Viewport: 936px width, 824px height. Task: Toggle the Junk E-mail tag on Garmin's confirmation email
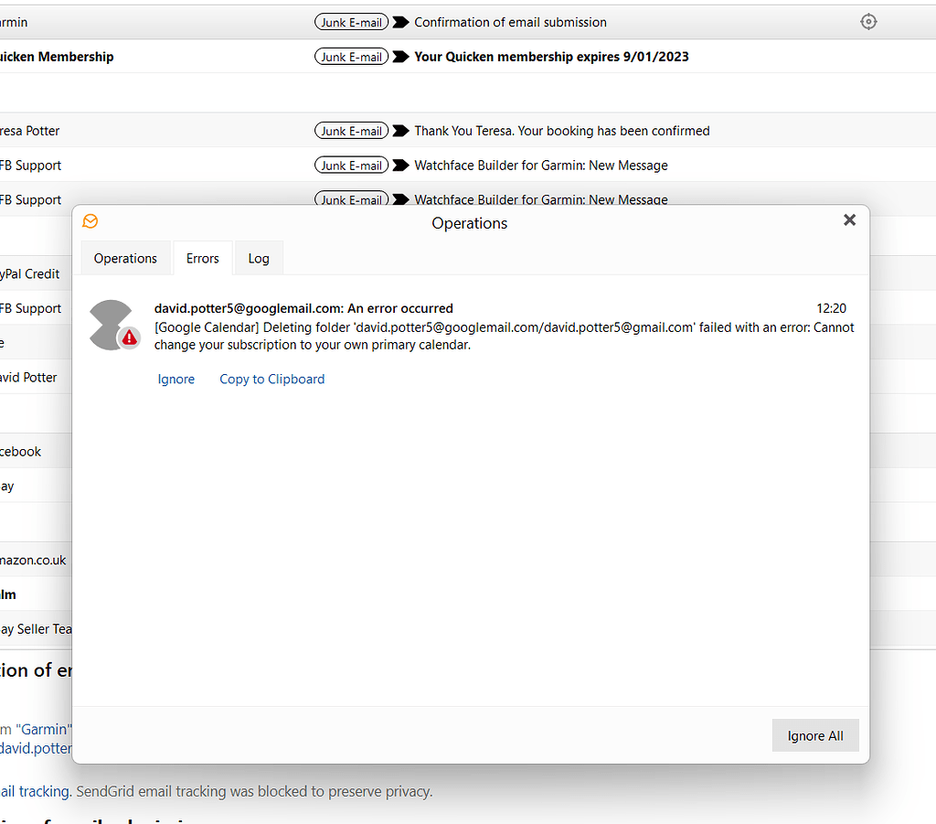click(x=351, y=22)
